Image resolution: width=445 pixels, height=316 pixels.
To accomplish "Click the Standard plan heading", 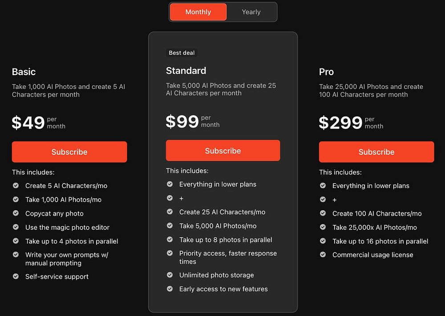I will click(186, 71).
